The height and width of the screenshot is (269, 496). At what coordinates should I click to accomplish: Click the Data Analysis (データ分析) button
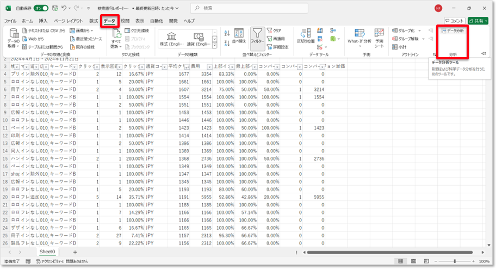pyautogui.click(x=452, y=31)
